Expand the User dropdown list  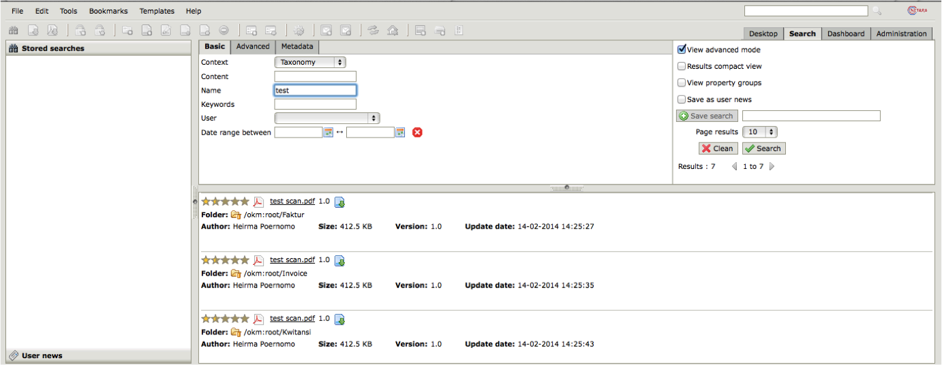(x=326, y=118)
